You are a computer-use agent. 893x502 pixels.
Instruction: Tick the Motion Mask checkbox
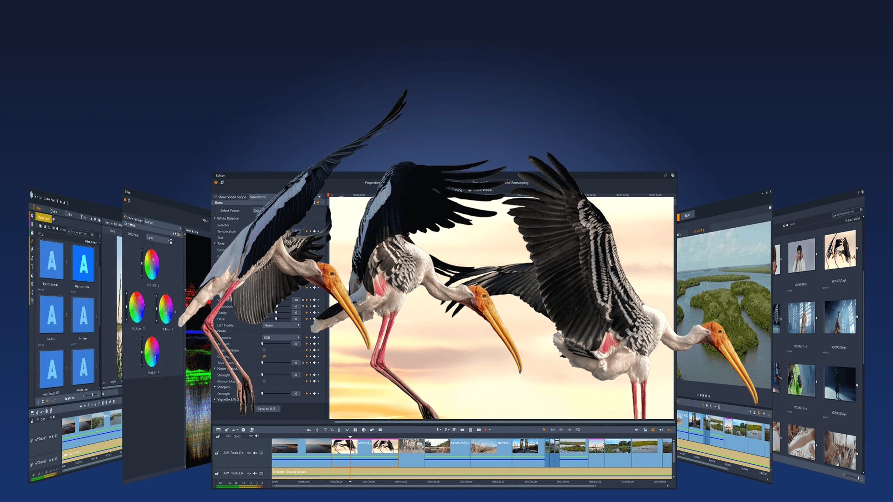tap(264, 381)
